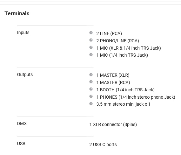181x155 pixels.
Task: Click the Outputs row label
Action: [25, 74]
